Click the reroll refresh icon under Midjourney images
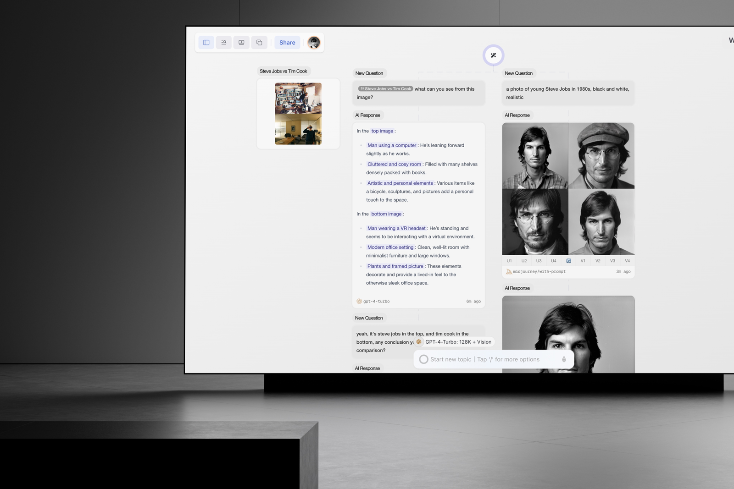 (x=568, y=261)
